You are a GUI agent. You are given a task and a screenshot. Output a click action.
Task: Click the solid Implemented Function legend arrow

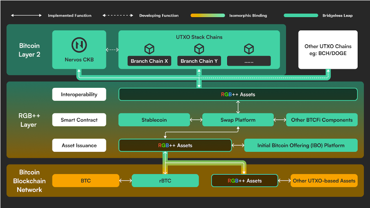[26, 16]
